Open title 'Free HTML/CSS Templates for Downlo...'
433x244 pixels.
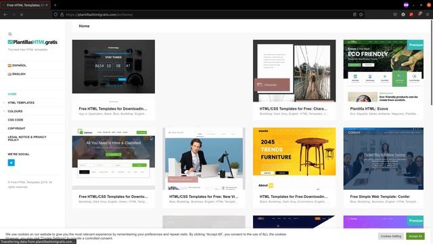114,197
